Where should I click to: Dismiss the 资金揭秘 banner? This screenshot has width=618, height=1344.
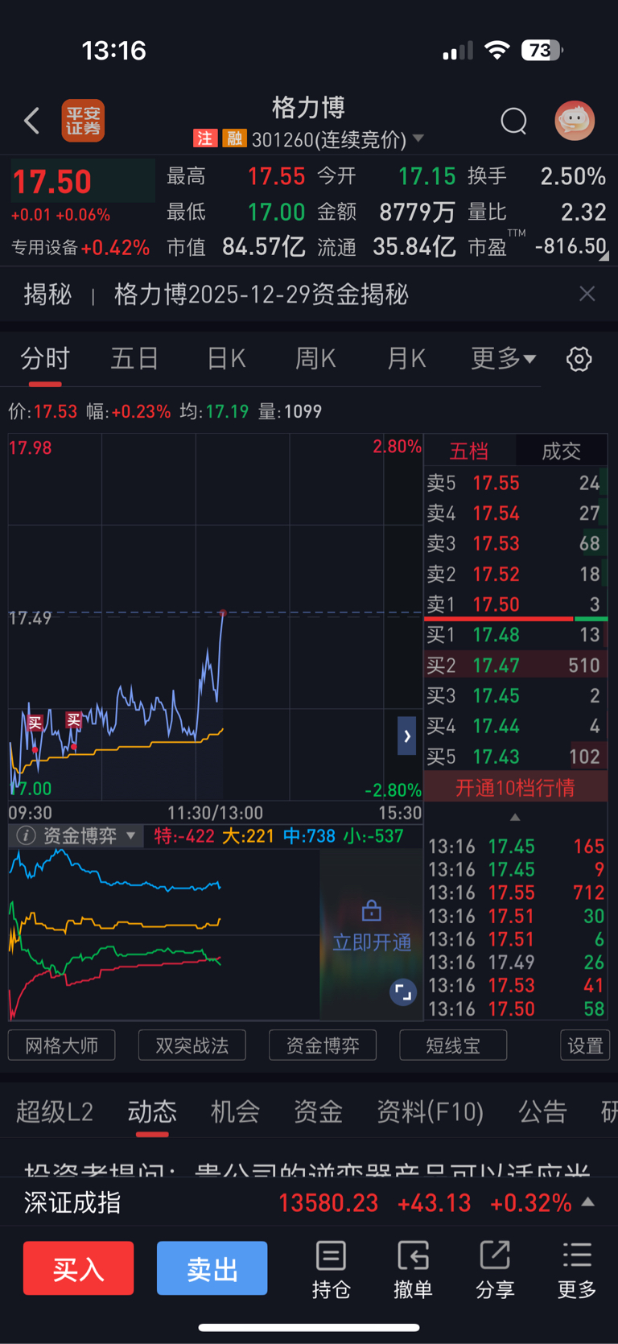coord(587,294)
